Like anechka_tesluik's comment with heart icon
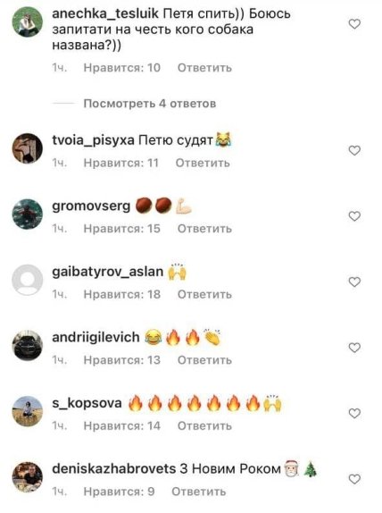The width and height of the screenshot is (382, 513). (x=354, y=24)
